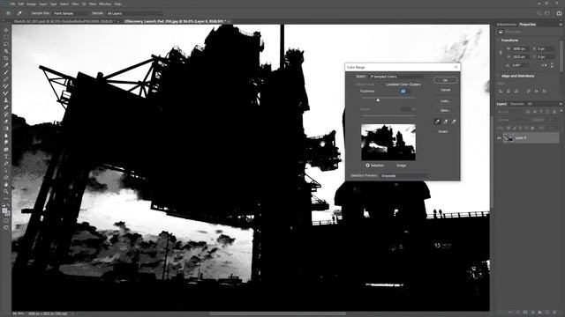The image size is (565, 317).
Task: Click the link width and height icon
Action: (x=501, y=53)
